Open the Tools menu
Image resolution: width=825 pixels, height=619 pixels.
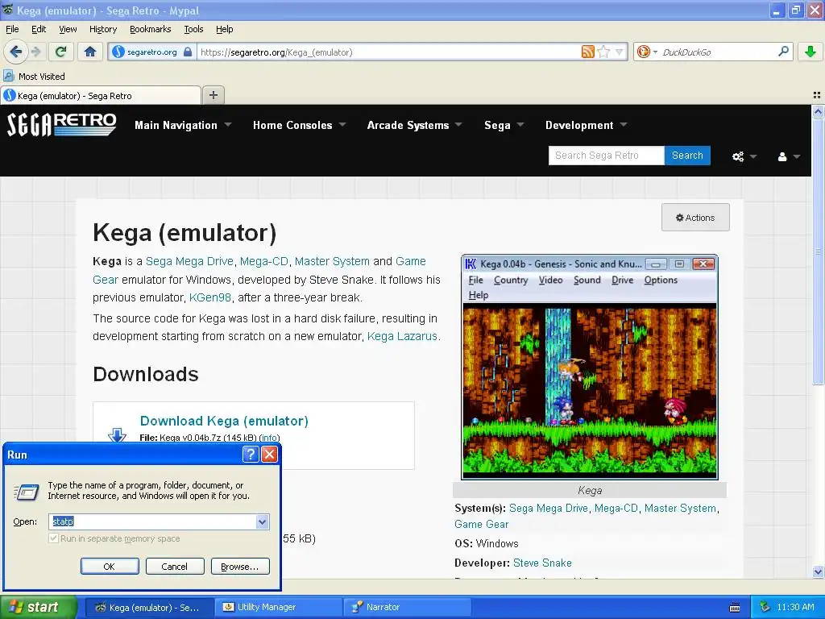tap(193, 29)
